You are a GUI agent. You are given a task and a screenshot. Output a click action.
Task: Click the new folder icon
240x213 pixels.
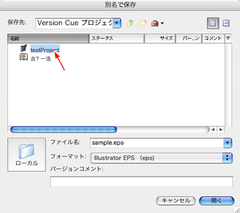(x=143, y=23)
